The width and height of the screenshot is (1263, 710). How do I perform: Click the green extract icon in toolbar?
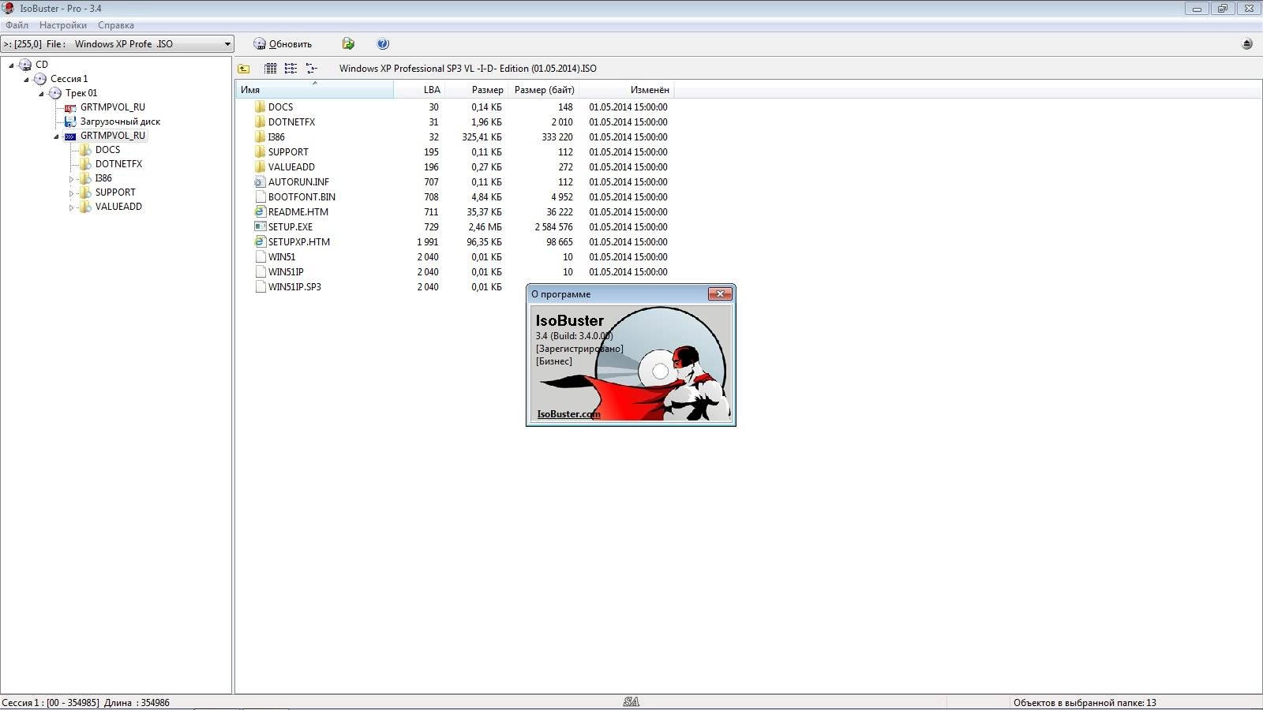pos(348,44)
